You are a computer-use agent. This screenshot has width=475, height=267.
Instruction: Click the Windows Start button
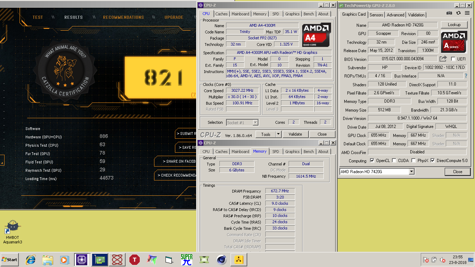(x=9, y=260)
